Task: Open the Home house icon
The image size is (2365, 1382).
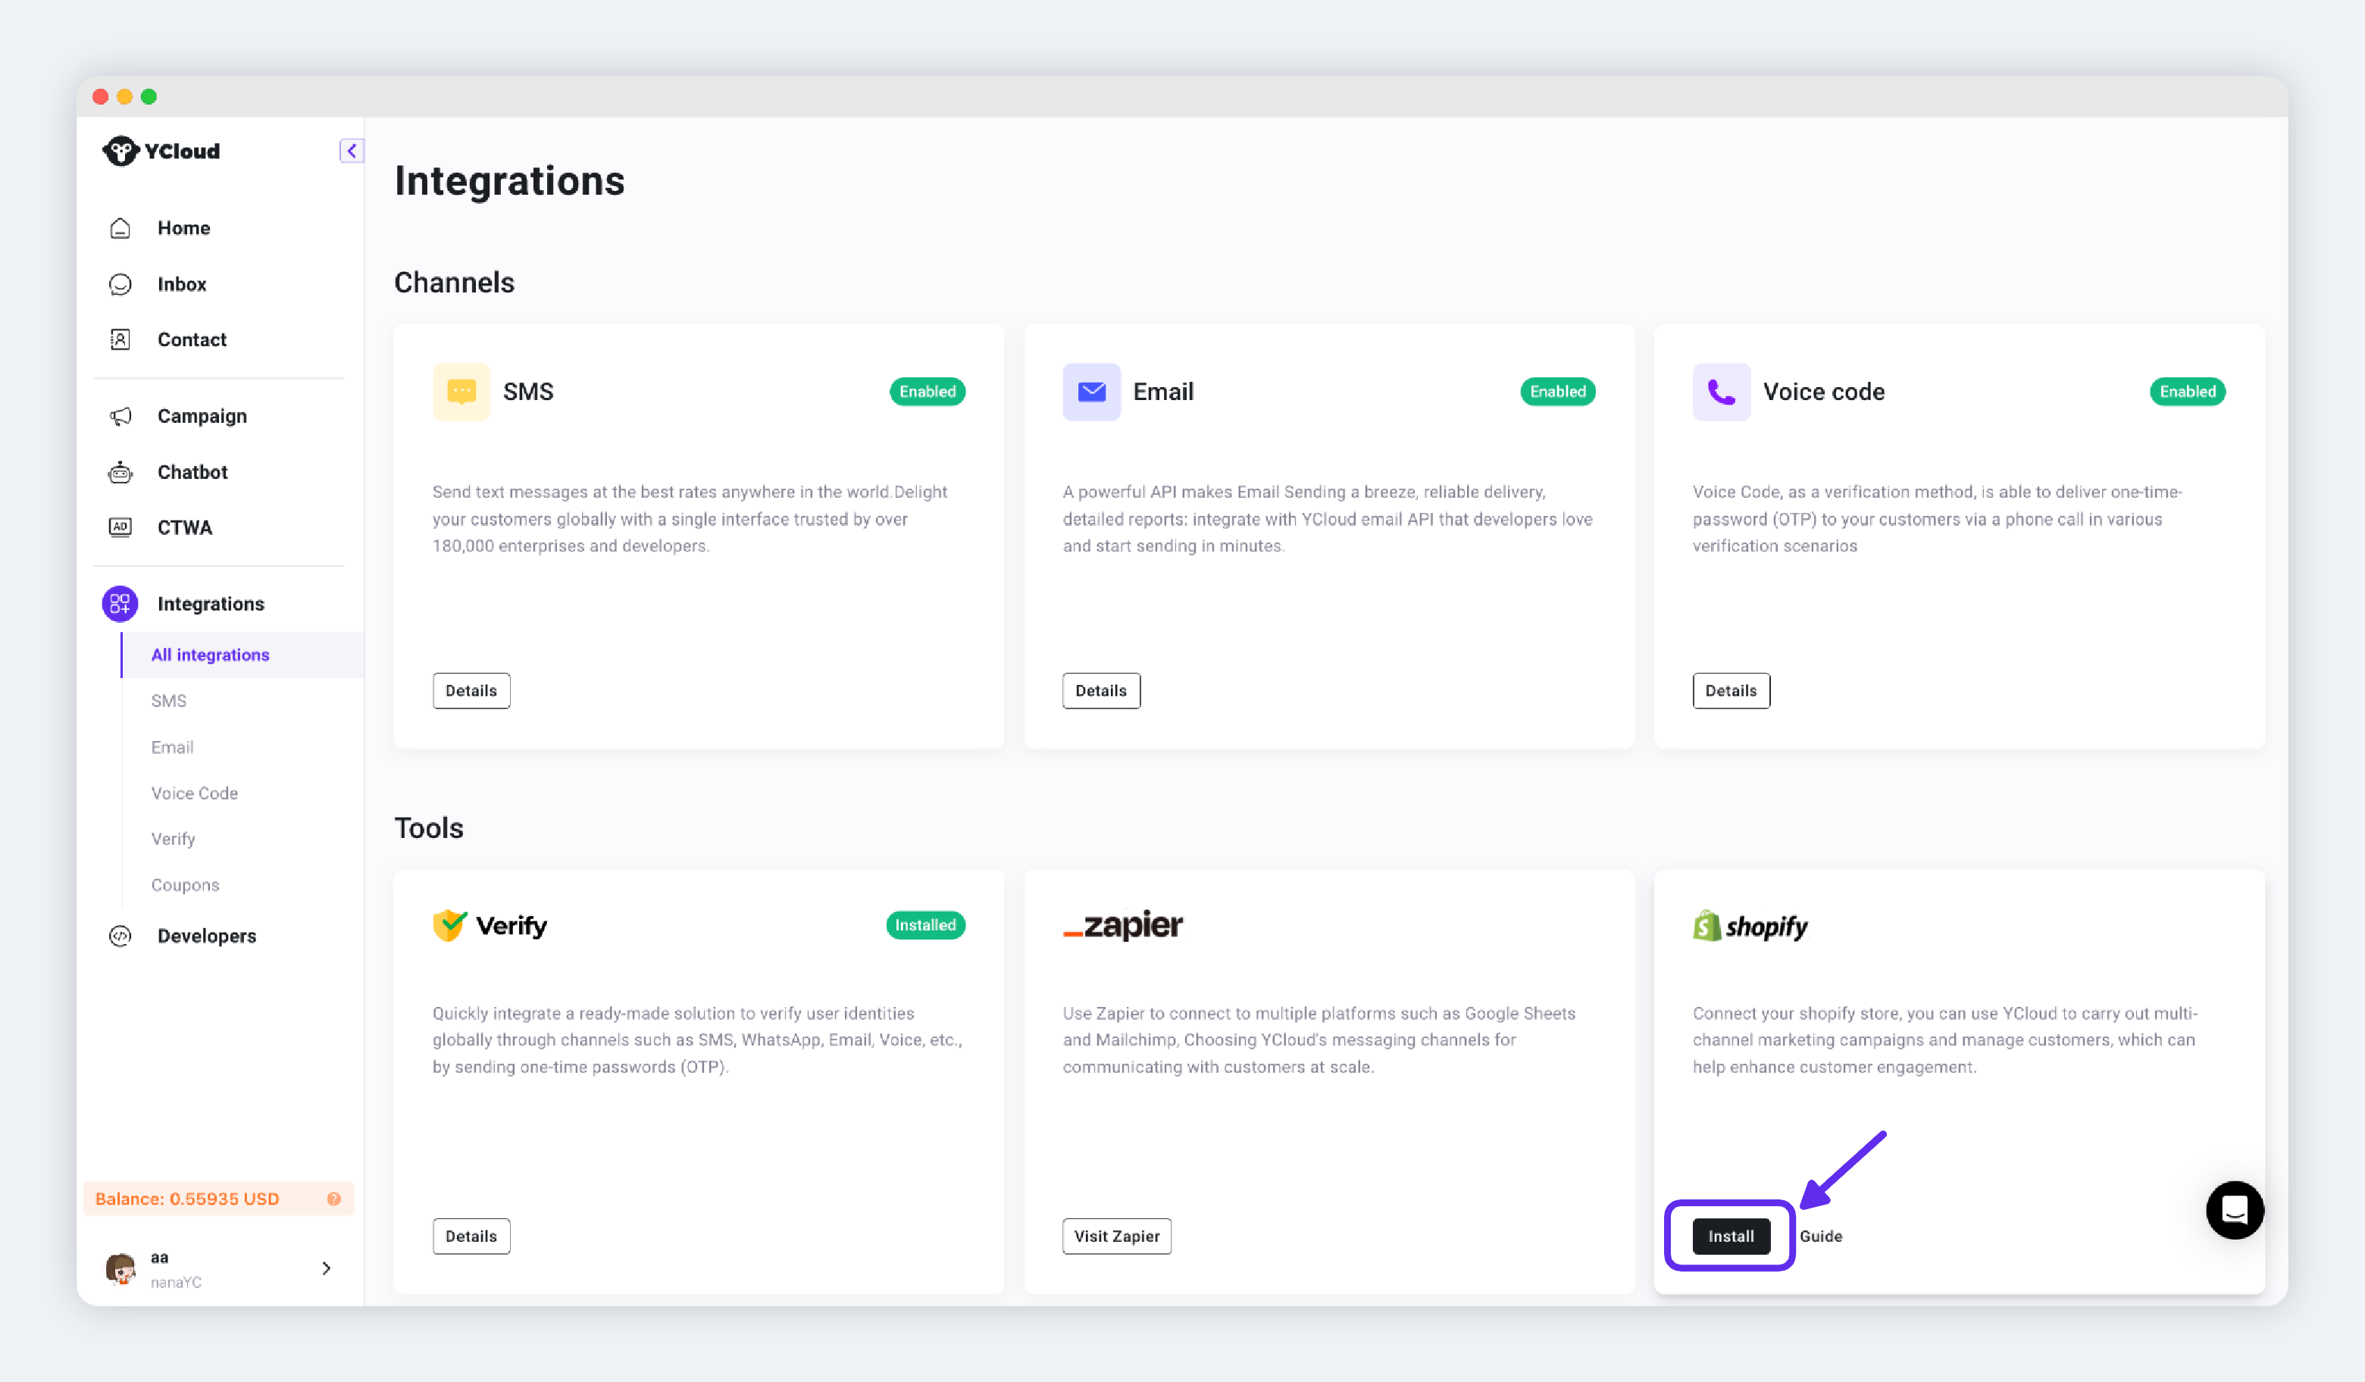Action: [x=120, y=228]
